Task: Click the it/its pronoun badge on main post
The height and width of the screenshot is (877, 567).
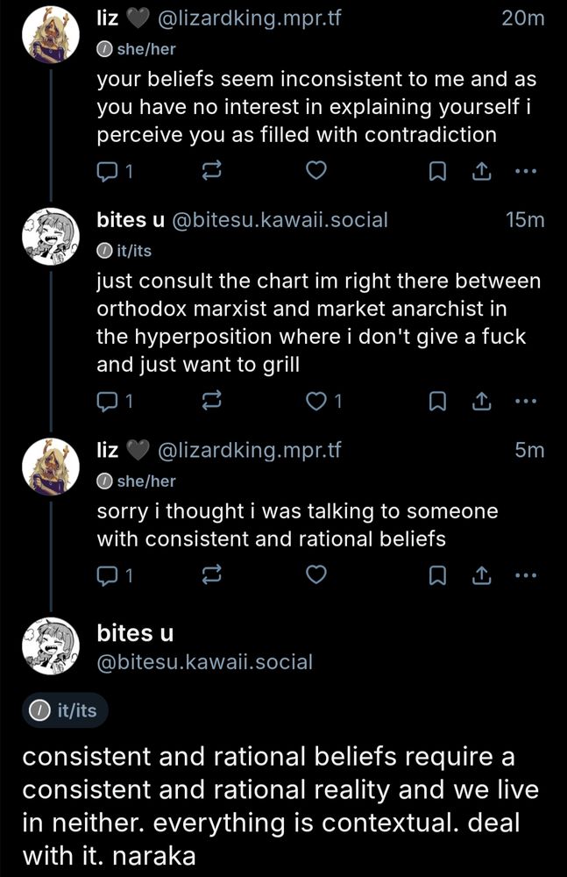Action: pos(64,710)
